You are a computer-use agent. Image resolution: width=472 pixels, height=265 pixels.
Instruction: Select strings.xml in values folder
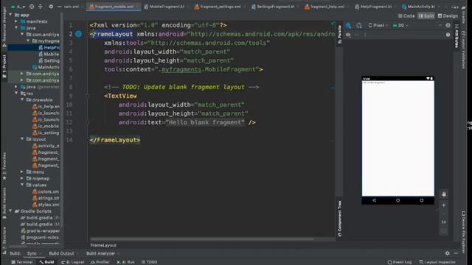click(46, 198)
